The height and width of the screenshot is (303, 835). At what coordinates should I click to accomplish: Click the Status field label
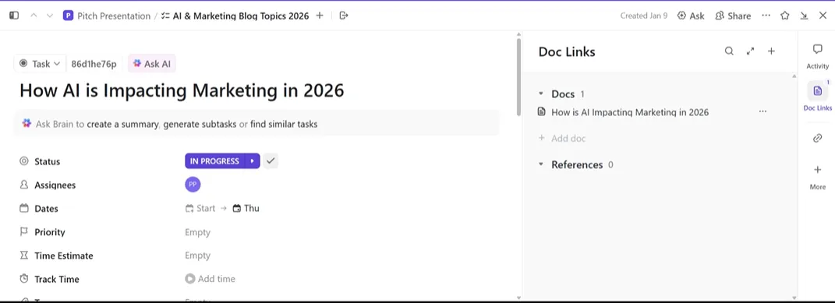click(x=48, y=161)
